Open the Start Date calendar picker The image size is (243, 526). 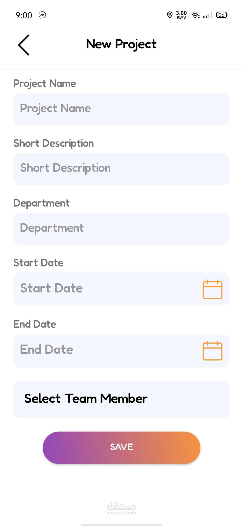pos(212,289)
